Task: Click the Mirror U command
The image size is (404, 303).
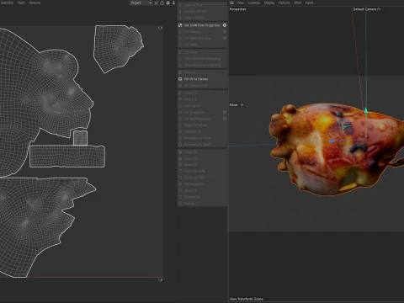Action: coord(190,93)
